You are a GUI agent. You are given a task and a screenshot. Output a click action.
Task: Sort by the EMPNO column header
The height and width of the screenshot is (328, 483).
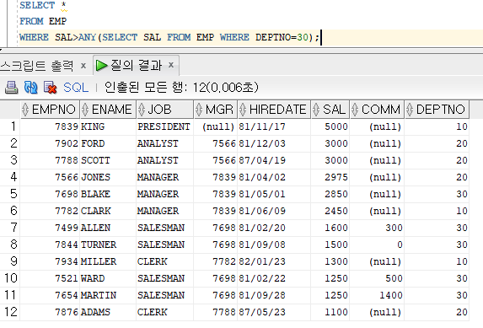[x=51, y=110]
